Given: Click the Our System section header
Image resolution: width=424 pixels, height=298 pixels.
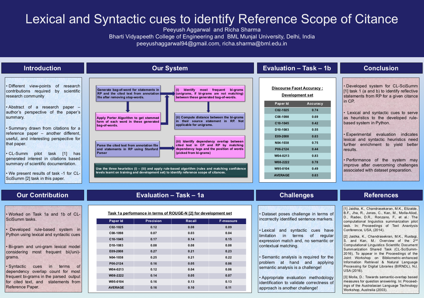Looking at the screenshot, I should (x=170, y=68).
